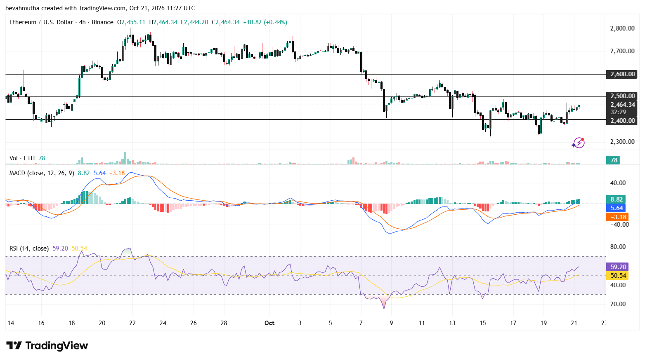The height and width of the screenshot is (361, 645).
Task: Click the date 22 on time axis
Action: (x=132, y=323)
